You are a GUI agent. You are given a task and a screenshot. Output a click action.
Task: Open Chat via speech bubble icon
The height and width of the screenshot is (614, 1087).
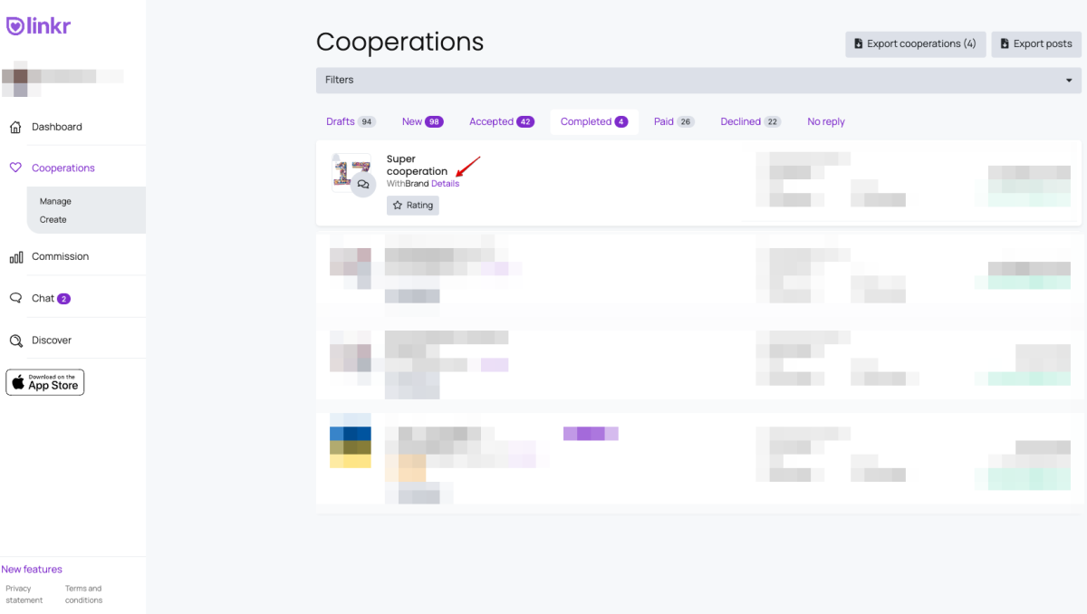(x=15, y=298)
